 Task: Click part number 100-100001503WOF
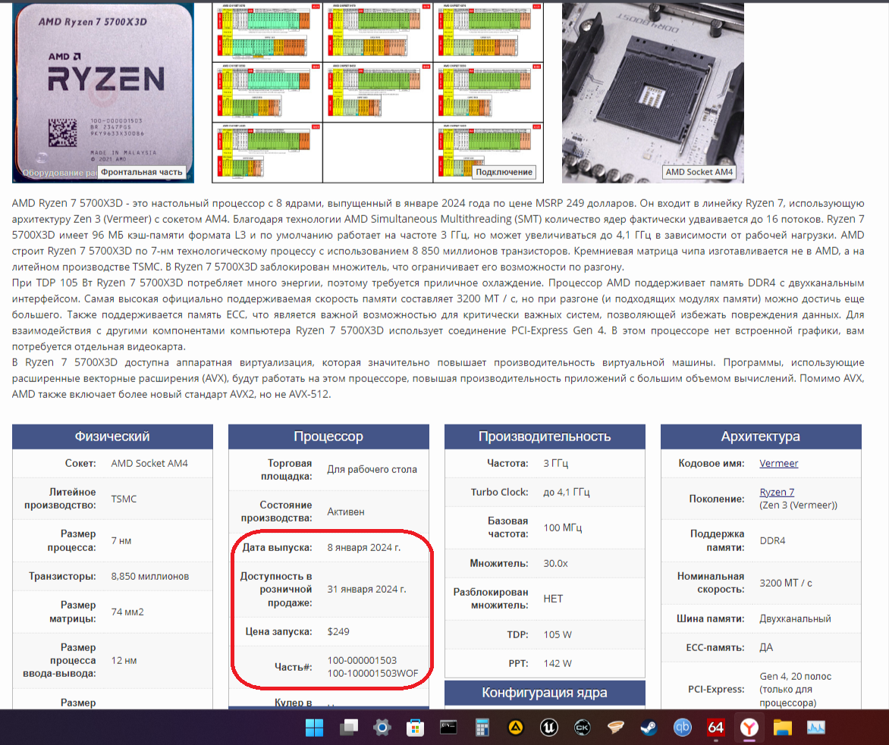pos(372,674)
